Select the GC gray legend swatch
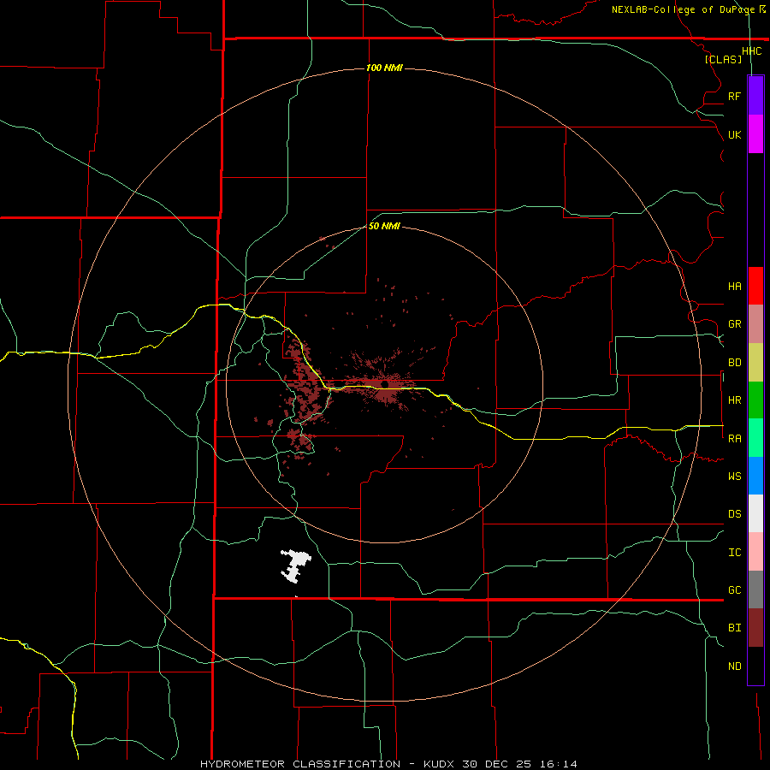The width and height of the screenshot is (770, 770). point(755,589)
